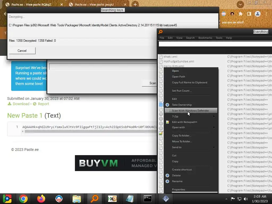The height and width of the screenshot is (204, 272).
Task: Click the BuyVM advertisement banner
Action: [x=116, y=163]
